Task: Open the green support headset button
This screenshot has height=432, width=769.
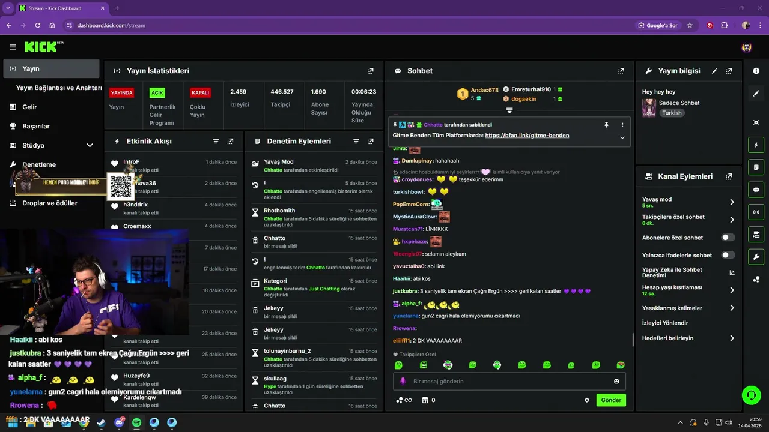Action: point(751,395)
